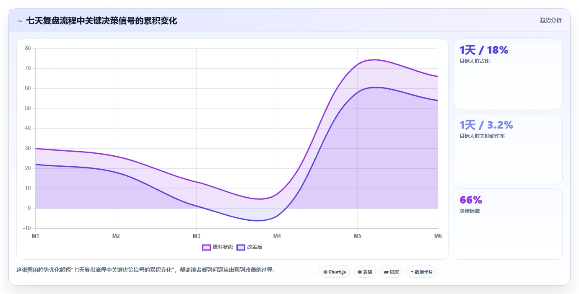This screenshot has width=579, height=294.
Task: Toggle the 改善后 legend entry
Action: pos(249,247)
